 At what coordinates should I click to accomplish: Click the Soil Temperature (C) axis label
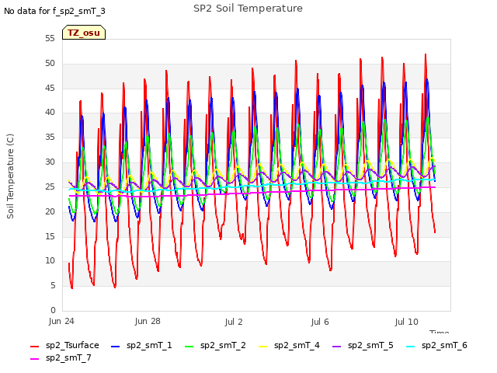pyautogui.click(x=10, y=176)
